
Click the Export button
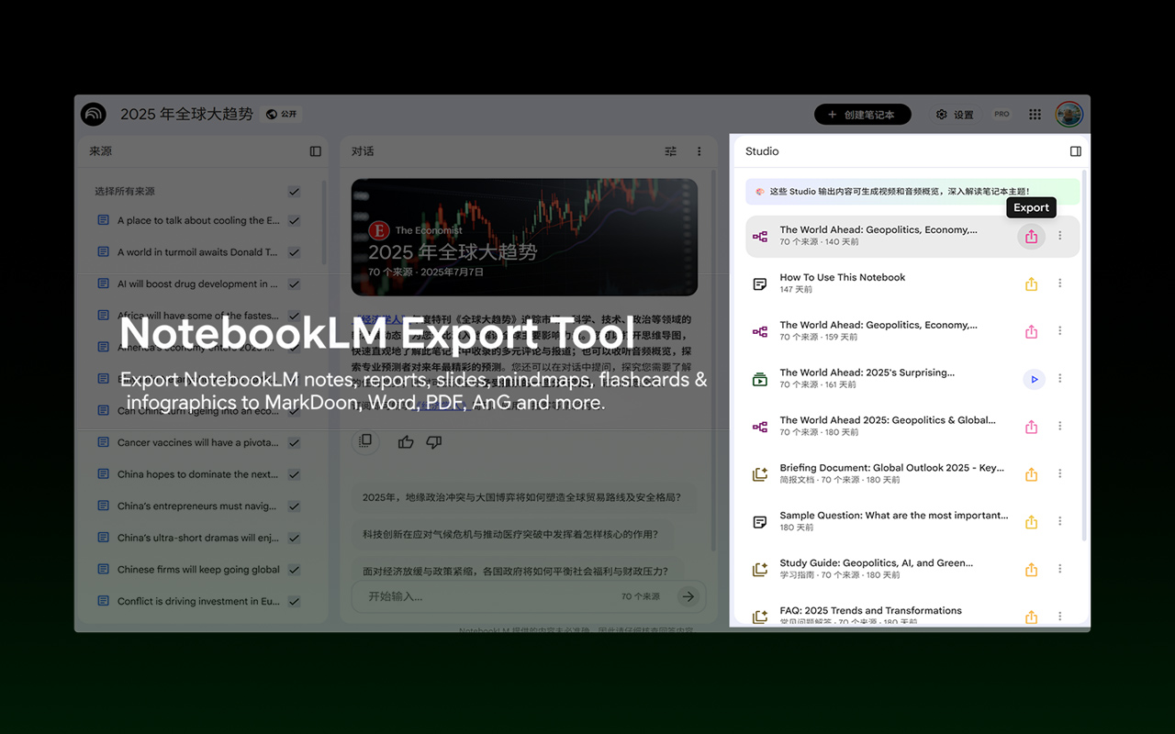(1030, 207)
